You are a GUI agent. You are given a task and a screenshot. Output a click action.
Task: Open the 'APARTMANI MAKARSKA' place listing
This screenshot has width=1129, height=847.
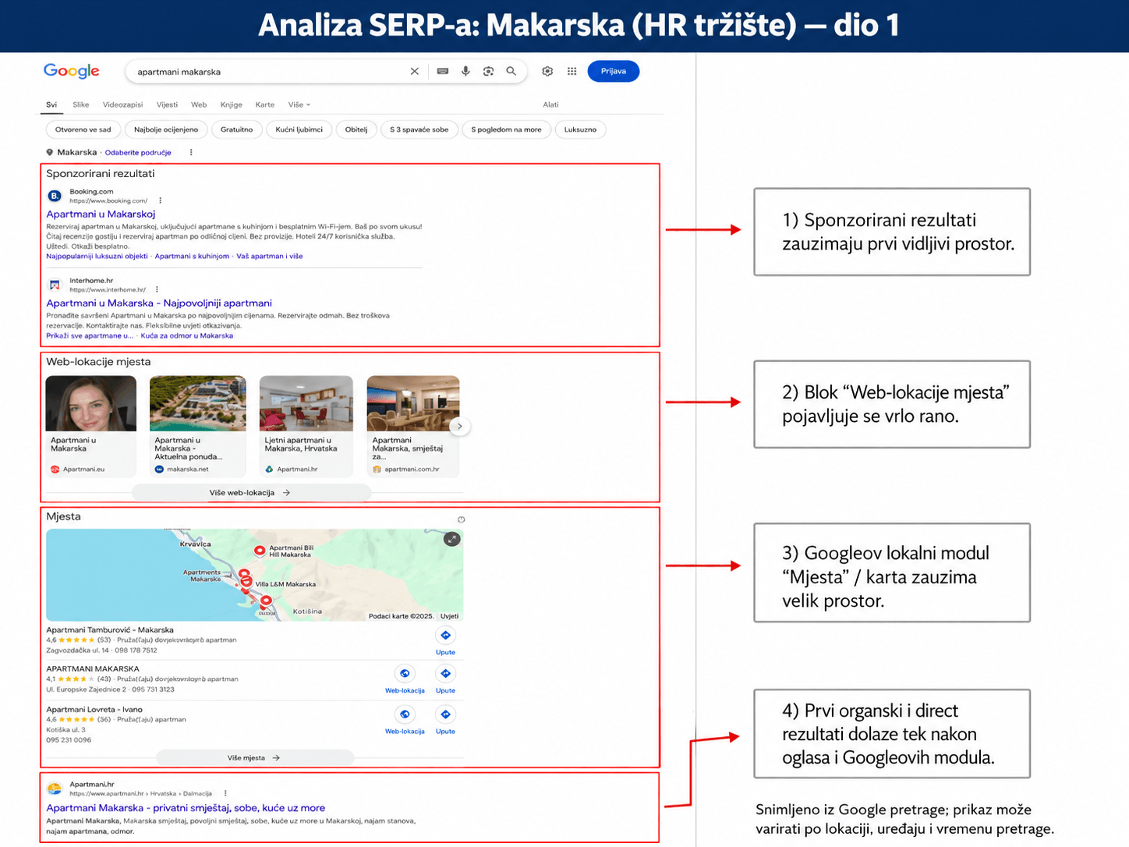coord(93,668)
